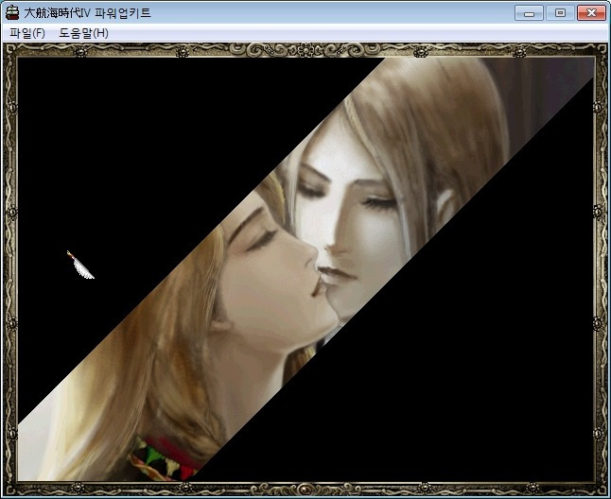Minimize the 大航海時代IV 파워업키트 window
Screen dimensions: 611x499
[529, 13]
